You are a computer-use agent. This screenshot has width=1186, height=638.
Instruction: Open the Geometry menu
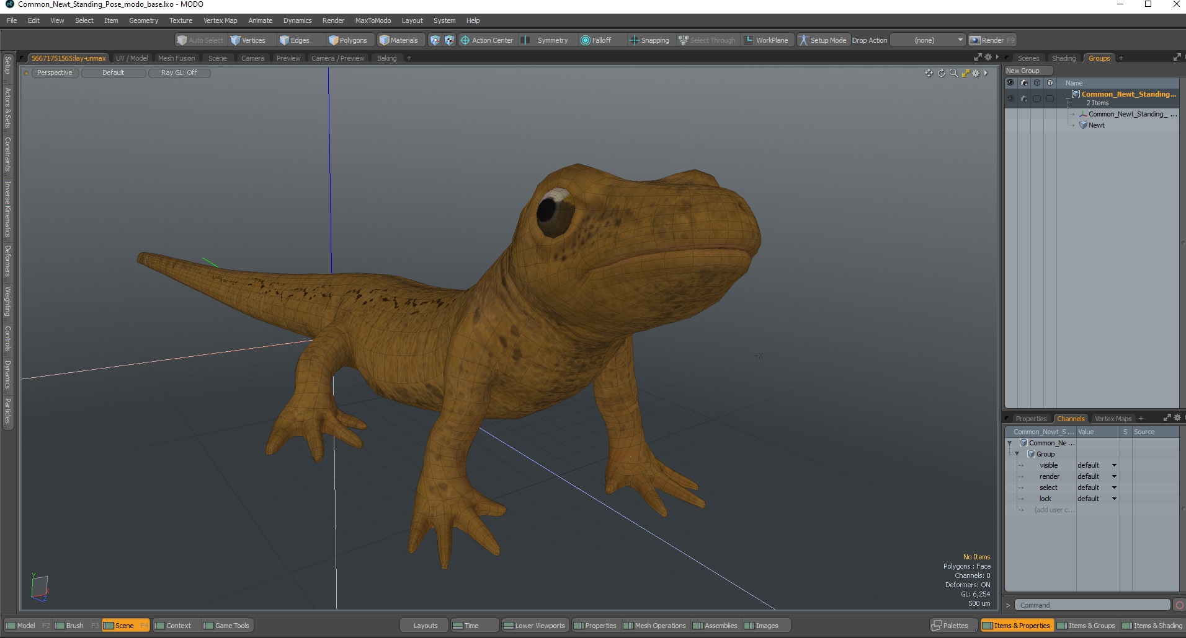(x=143, y=20)
